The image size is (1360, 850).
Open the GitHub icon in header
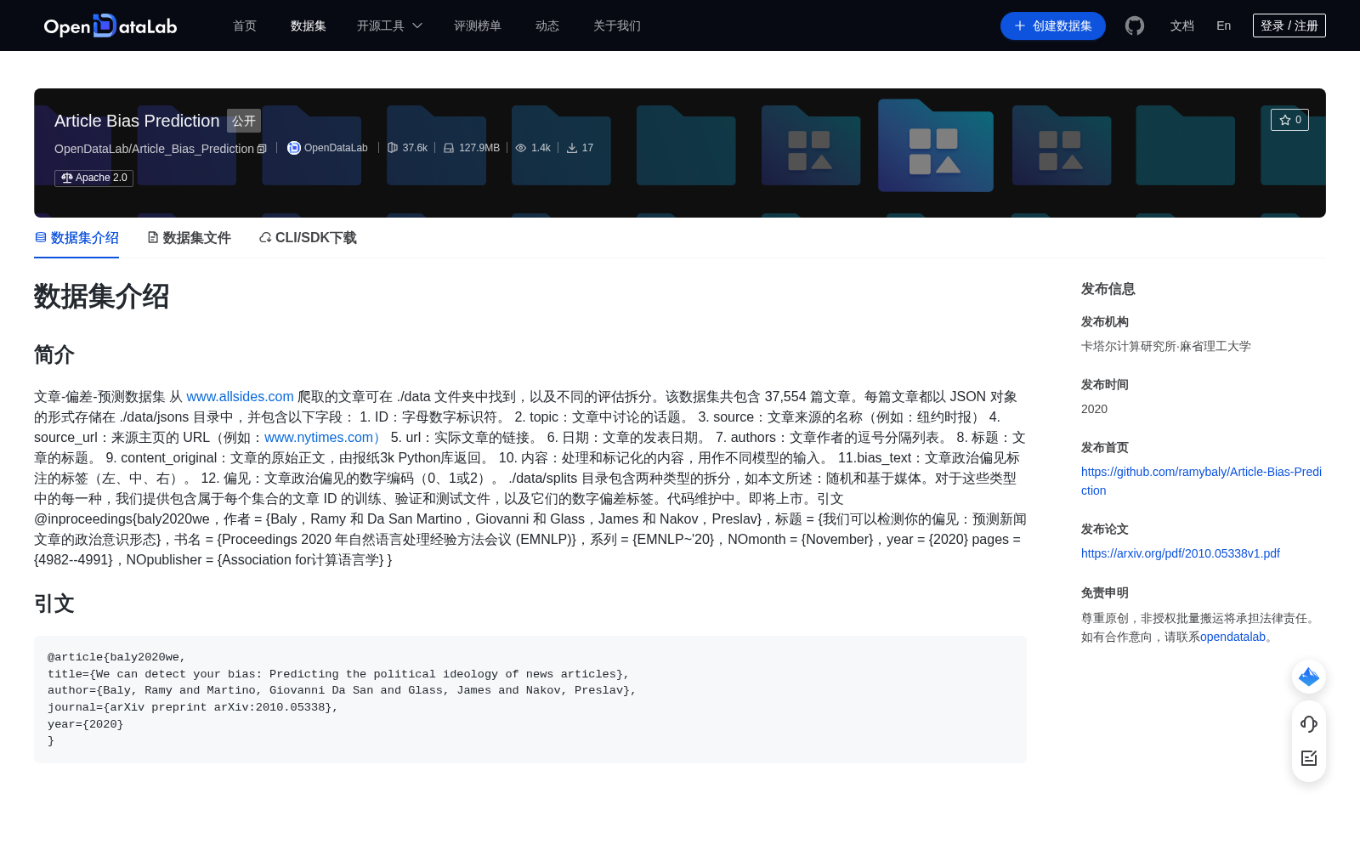[1135, 25]
